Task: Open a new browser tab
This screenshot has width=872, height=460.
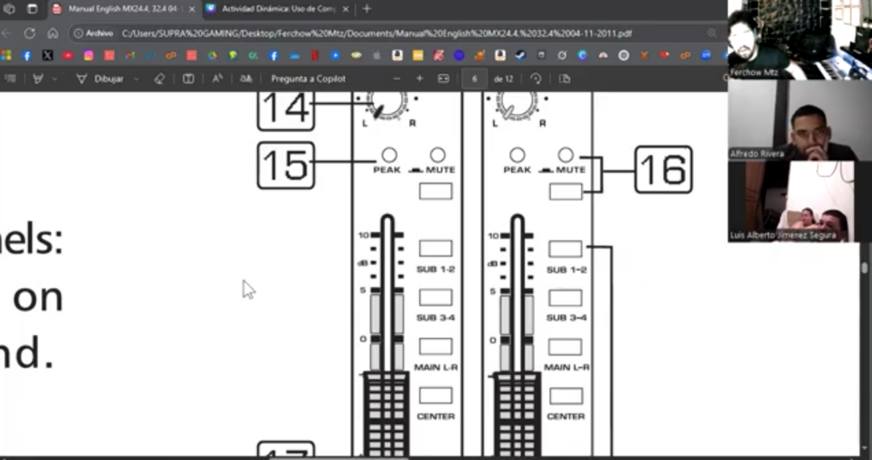Action: (x=367, y=9)
